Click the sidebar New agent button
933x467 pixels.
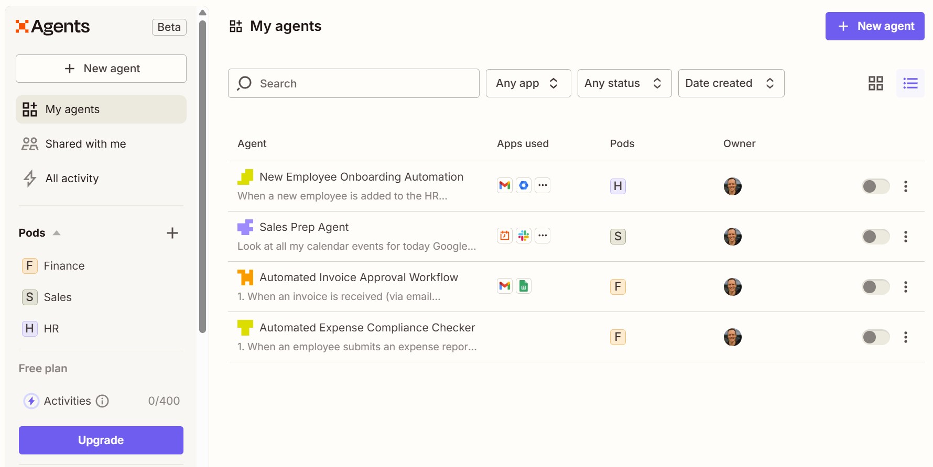(101, 69)
